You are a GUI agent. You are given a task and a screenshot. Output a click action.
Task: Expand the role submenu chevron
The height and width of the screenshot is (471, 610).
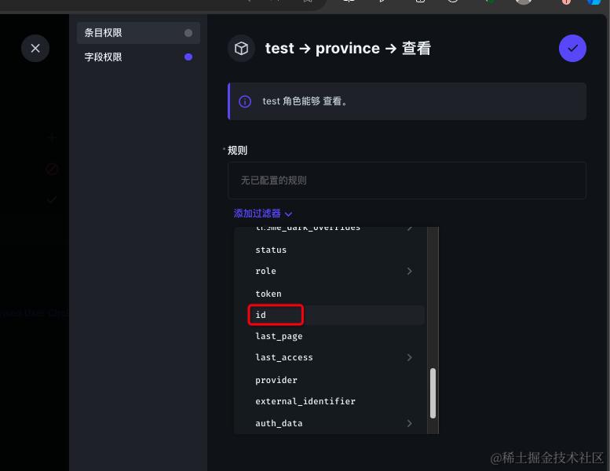409,271
